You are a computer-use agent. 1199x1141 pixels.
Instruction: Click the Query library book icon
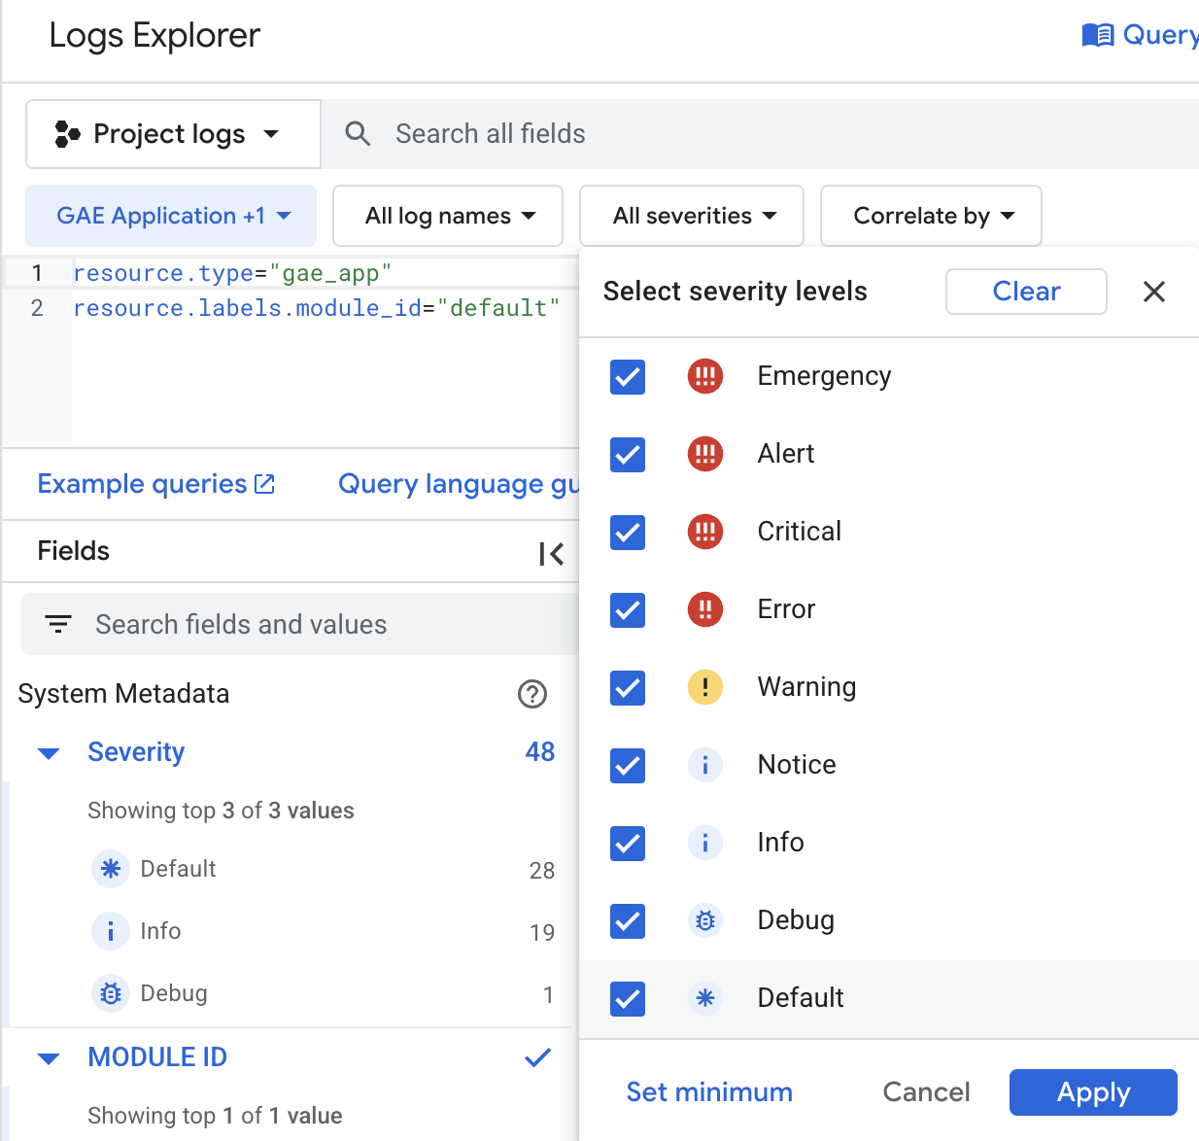coord(1098,36)
